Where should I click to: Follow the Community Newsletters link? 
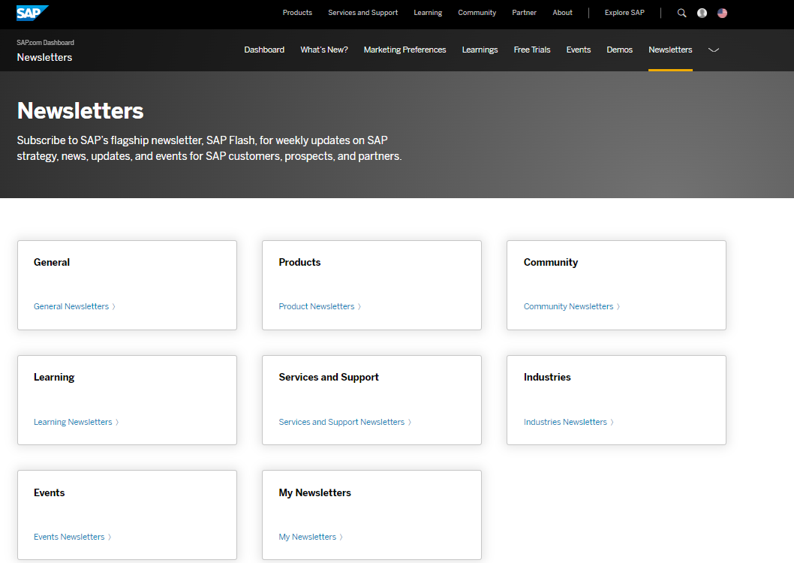pyautogui.click(x=568, y=306)
